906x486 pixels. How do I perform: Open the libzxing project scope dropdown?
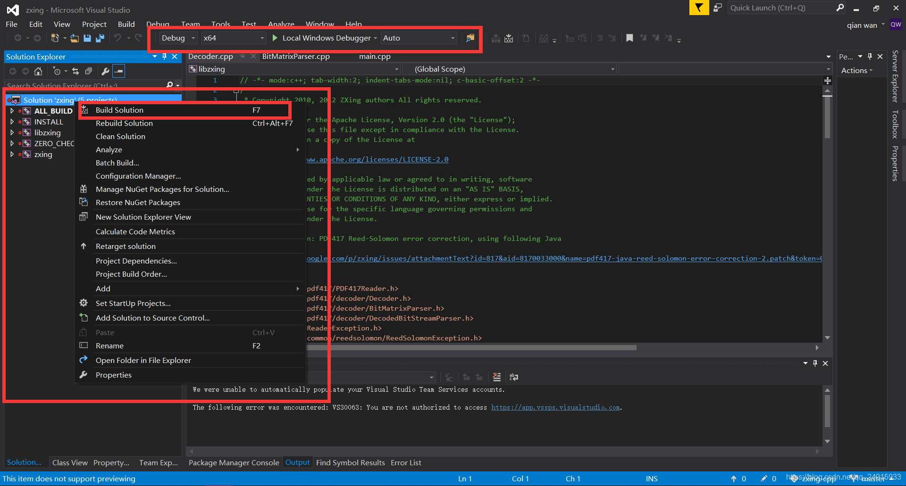(294, 69)
